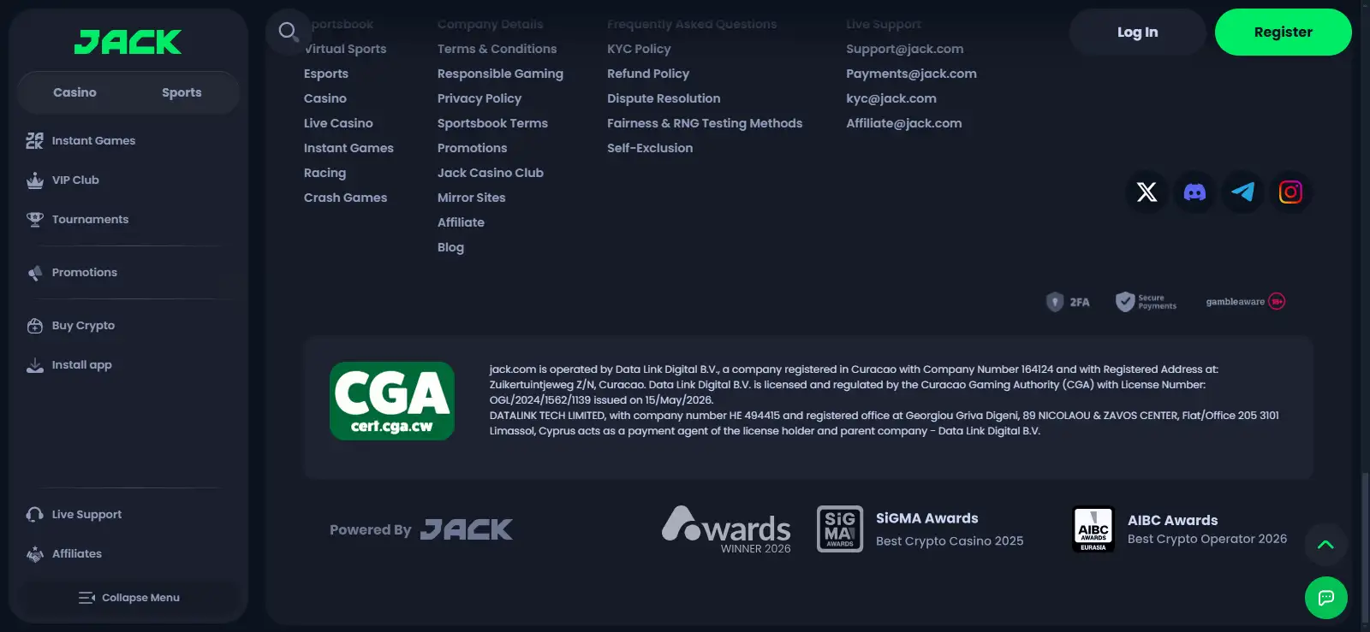Open the Jack Casino Club link

491,173
